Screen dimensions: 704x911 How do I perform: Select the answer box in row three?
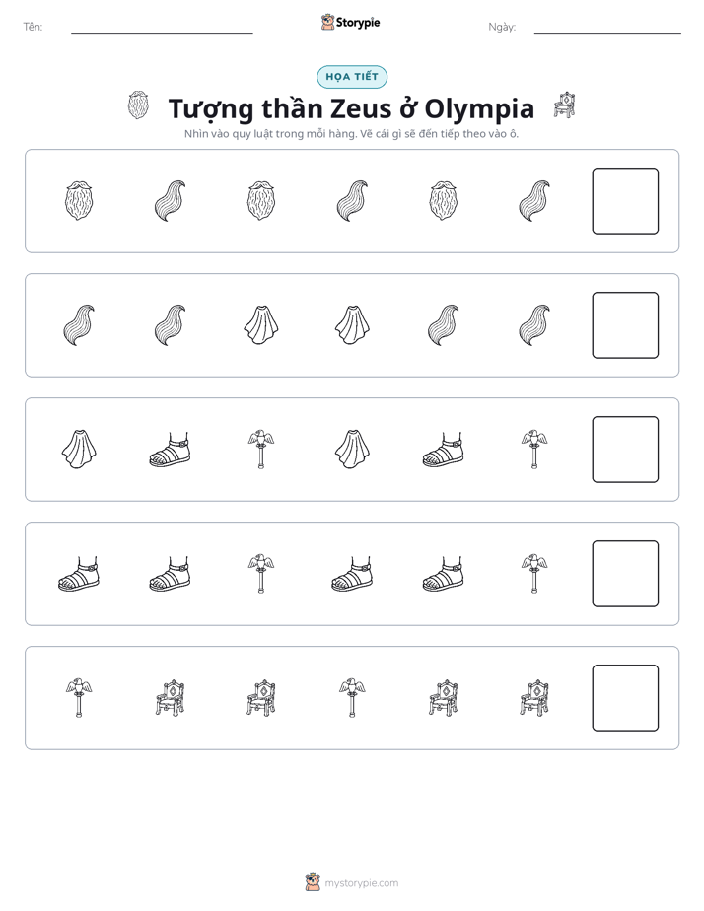tap(625, 450)
